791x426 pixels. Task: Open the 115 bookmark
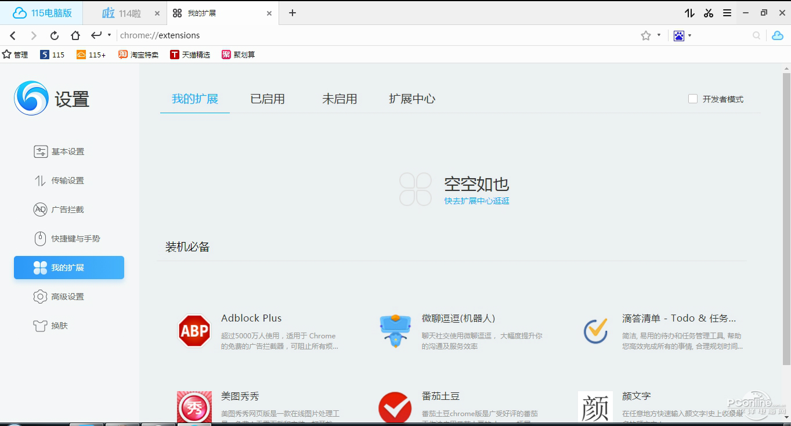tap(52, 55)
